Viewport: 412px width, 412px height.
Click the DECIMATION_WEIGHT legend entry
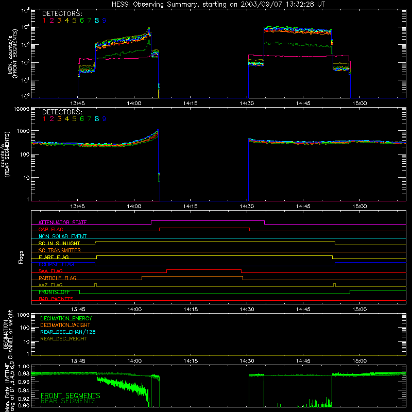(65, 325)
